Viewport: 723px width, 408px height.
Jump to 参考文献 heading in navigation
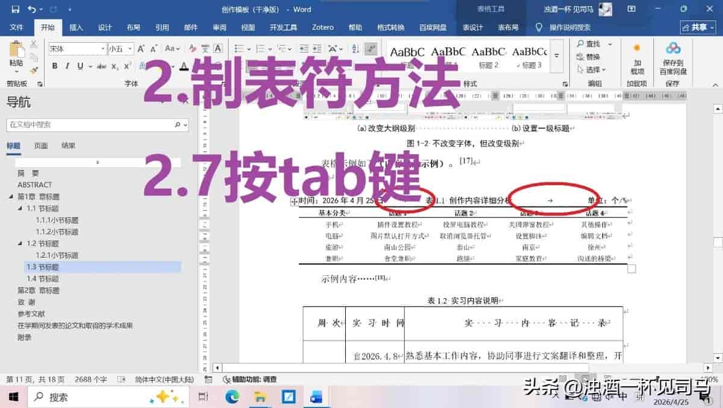click(31, 314)
